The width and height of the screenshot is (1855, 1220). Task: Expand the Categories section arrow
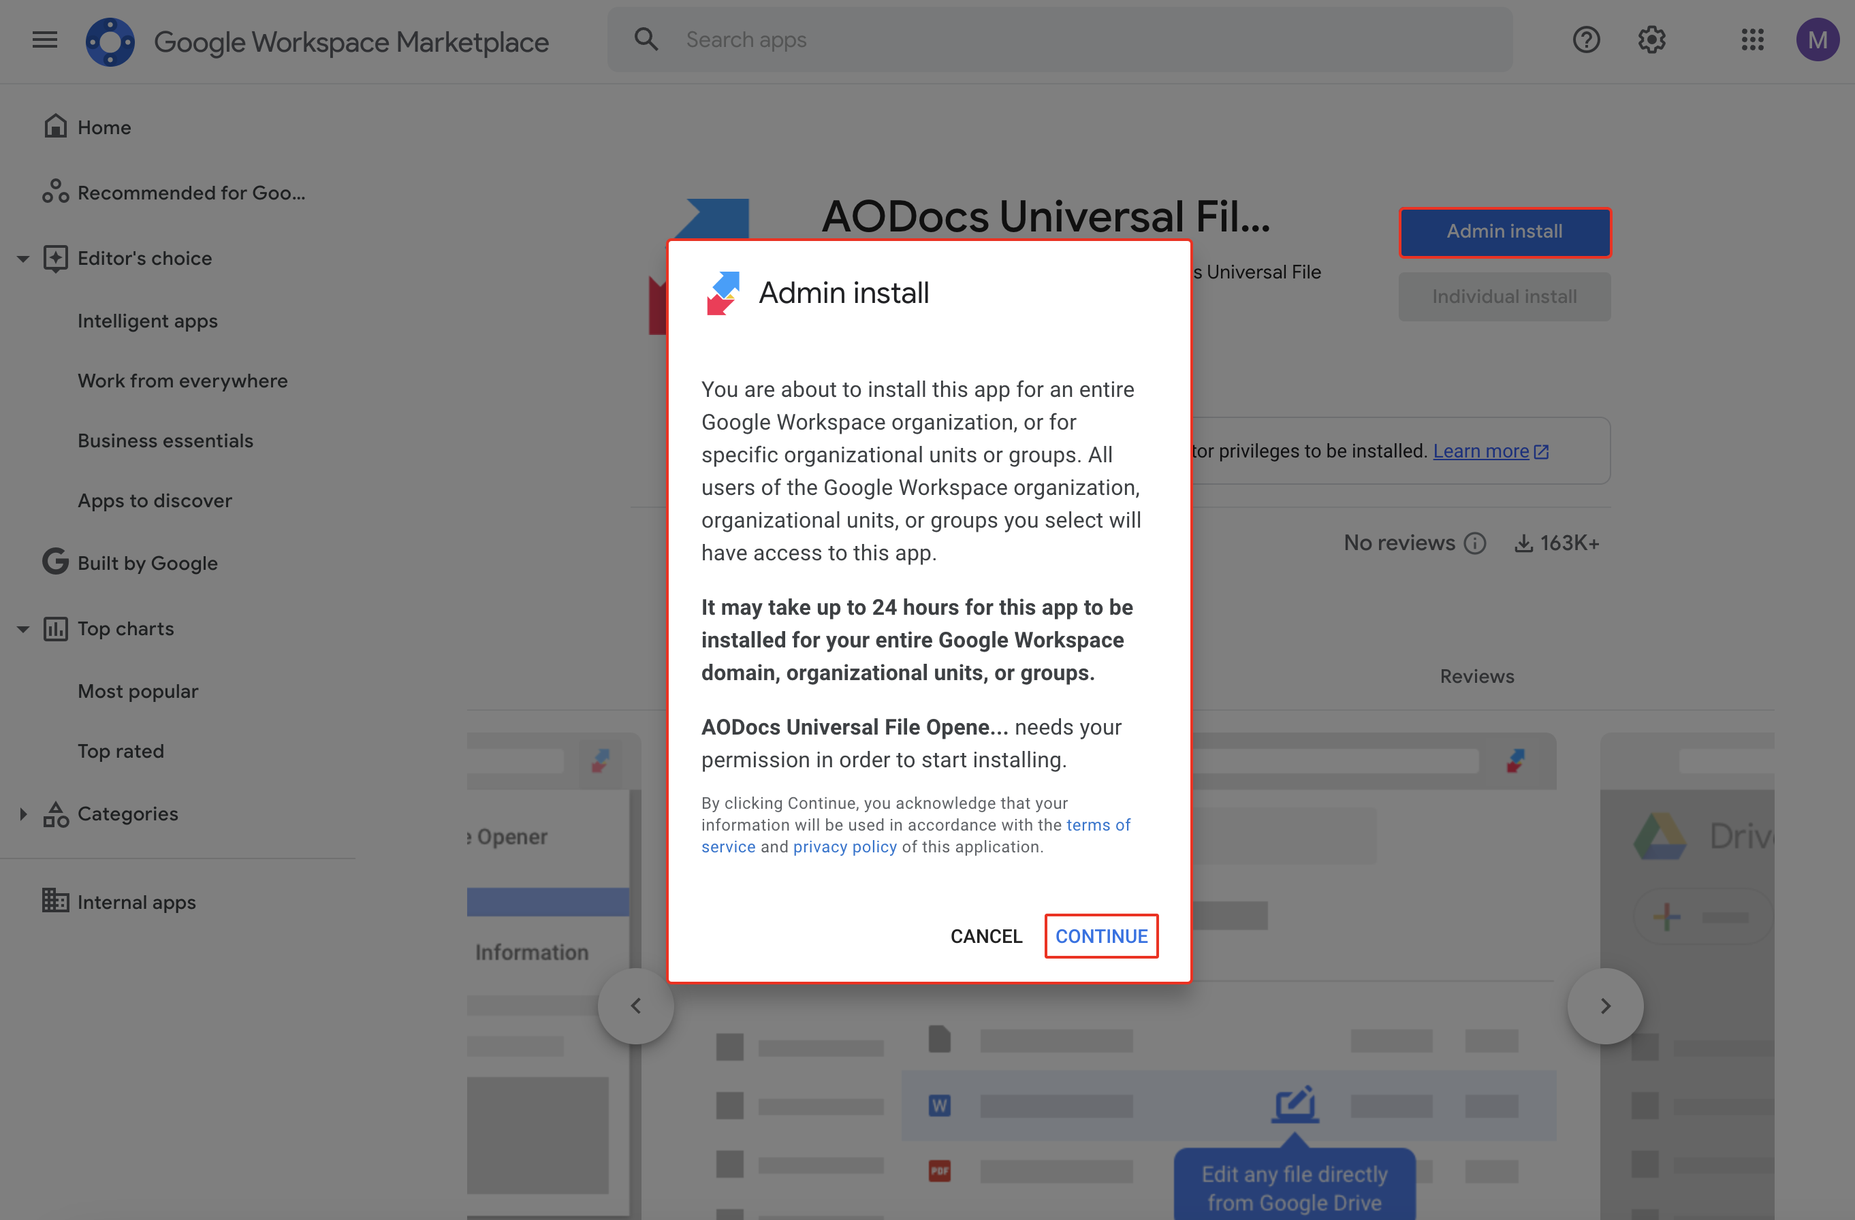[x=22, y=814]
